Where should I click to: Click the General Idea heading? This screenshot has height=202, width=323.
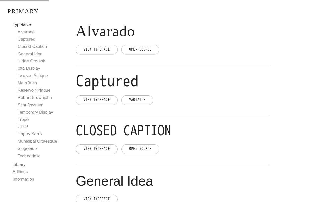click(x=114, y=181)
